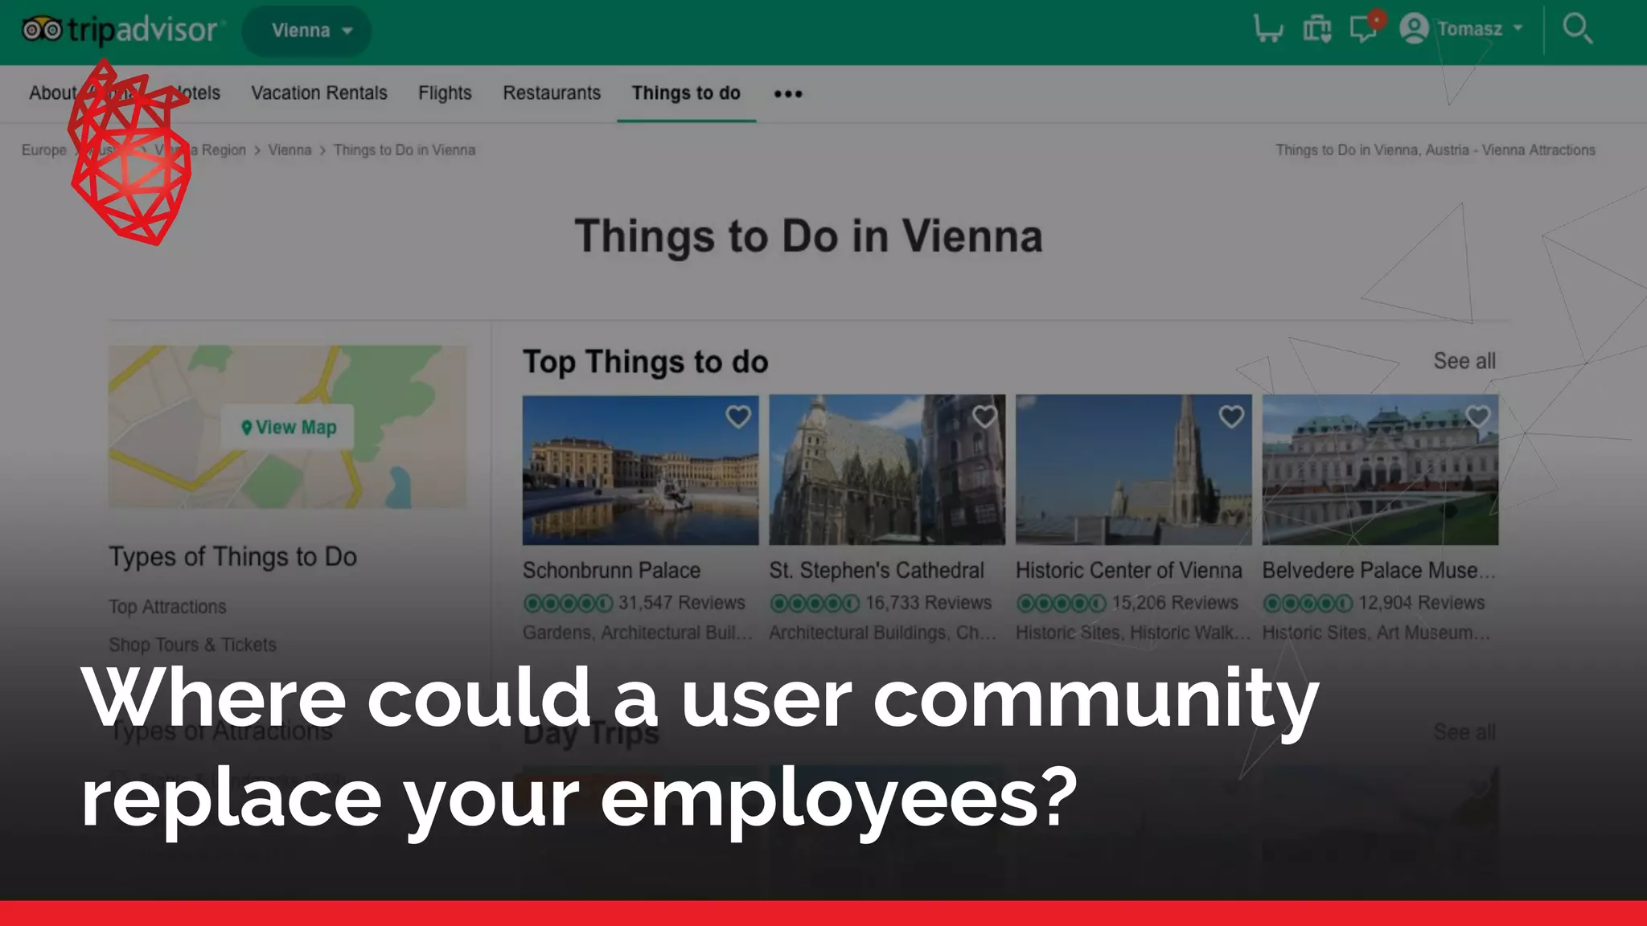
Task: Open the Vienna location dropdown
Action: tap(306, 31)
